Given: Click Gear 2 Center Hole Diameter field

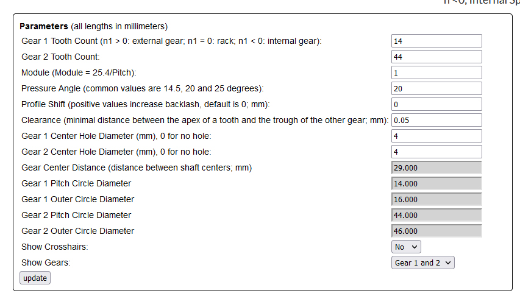Looking at the screenshot, I should pos(436,152).
